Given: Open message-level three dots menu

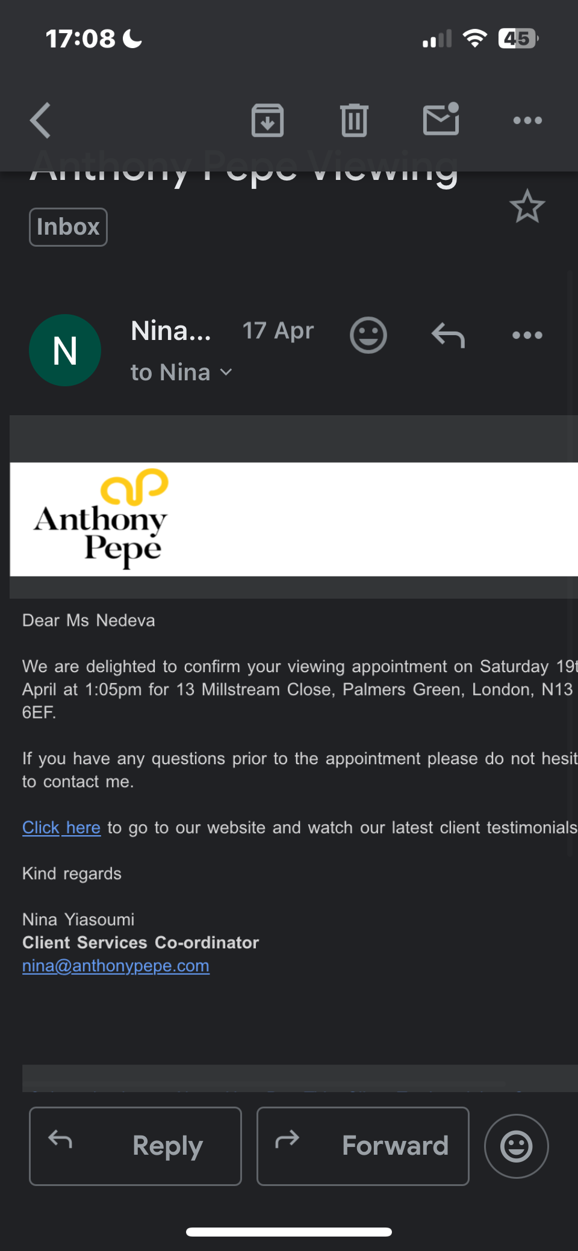Looking at the screenshot, I should click(x=527, y=335).
